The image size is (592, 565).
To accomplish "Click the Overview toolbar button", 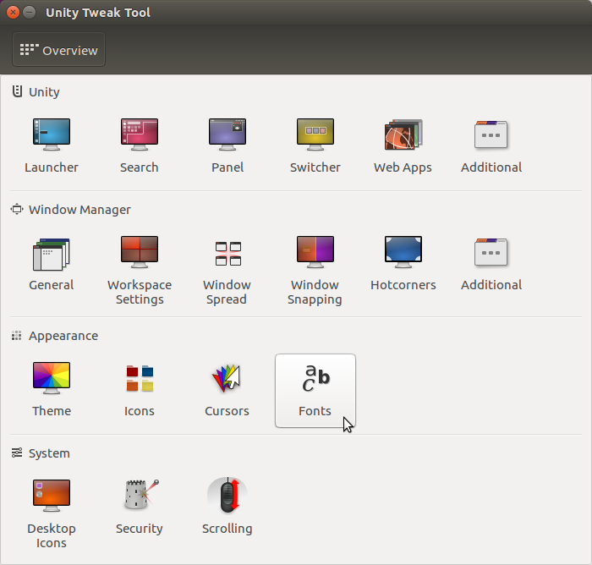I will click(59, 49).
